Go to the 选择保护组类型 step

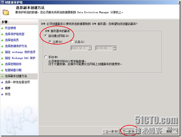tap(15, 34)
